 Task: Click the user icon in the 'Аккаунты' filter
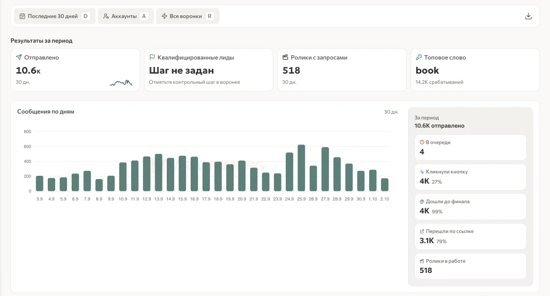(x=106, y=16)
